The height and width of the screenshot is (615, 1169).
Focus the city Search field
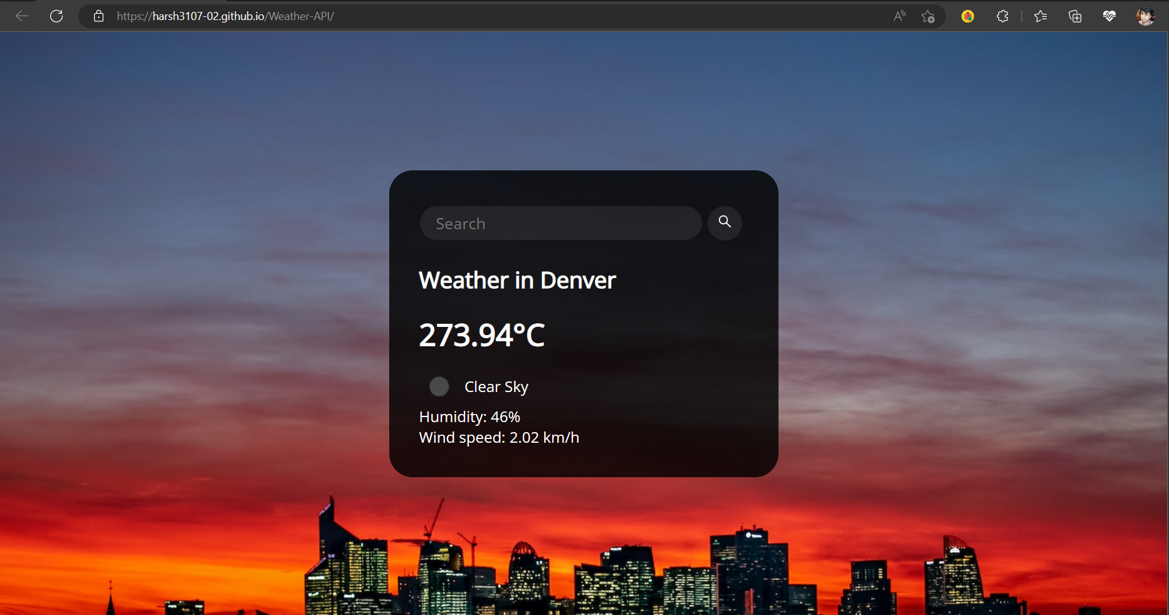560,223
